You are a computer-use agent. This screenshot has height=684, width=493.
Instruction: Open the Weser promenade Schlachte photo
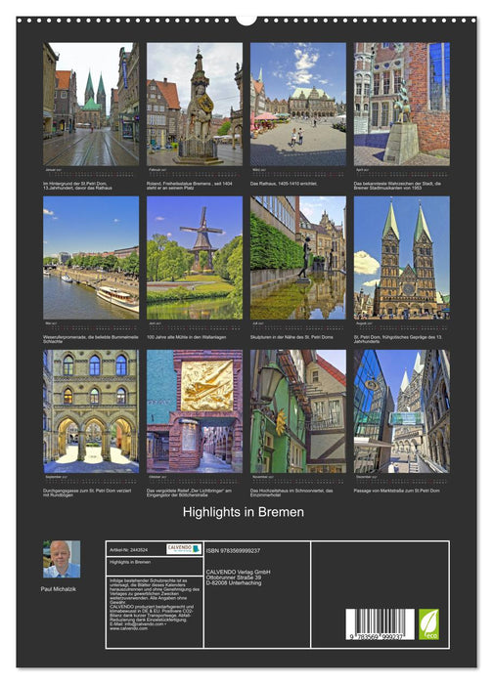pyautogui.click(x=91, y=257)
